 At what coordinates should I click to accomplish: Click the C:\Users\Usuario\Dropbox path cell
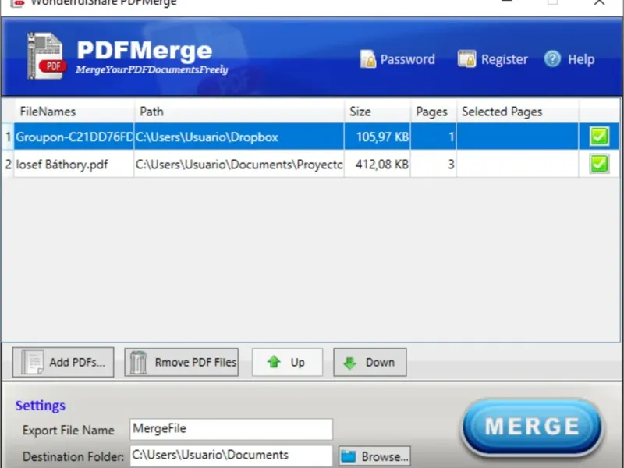pyautogui.click(x=239, y=137)
